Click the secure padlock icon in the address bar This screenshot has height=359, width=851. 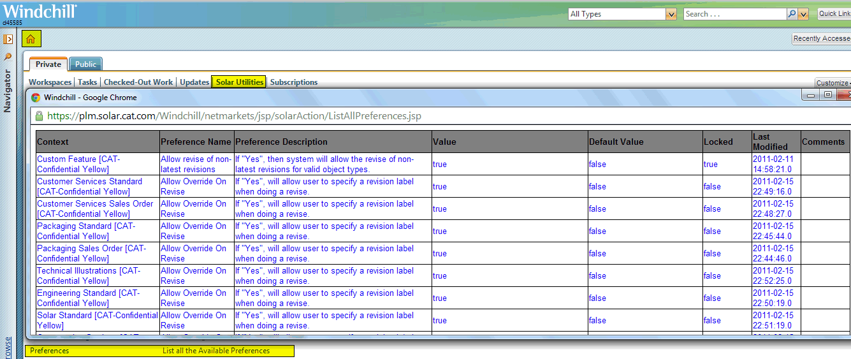pos(40,116)
